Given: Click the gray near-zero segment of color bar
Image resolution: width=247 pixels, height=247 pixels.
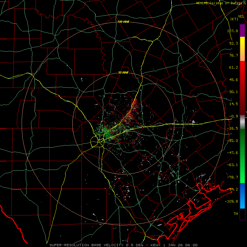Looking at the screenshot, I should coord(242,122).
